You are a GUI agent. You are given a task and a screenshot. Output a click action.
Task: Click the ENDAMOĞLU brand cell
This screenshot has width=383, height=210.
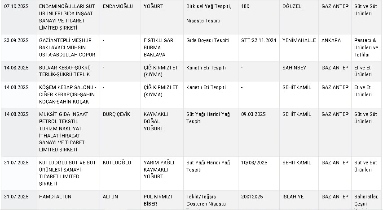pyautogui.click(x=115, y=7)
